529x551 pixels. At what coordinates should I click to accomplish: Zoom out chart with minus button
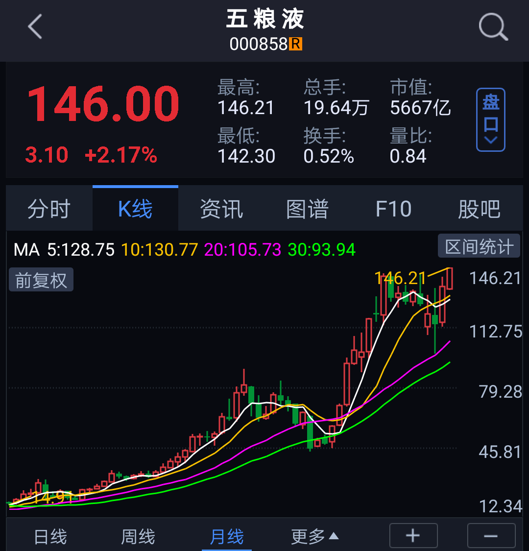pos(491,535)
